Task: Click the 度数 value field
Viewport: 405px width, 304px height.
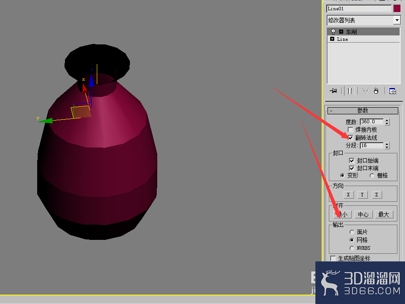Action: [372, 122]
